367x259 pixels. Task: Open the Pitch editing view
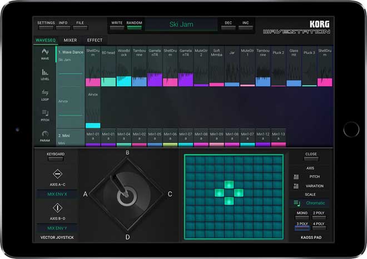(x=44, y=115)
